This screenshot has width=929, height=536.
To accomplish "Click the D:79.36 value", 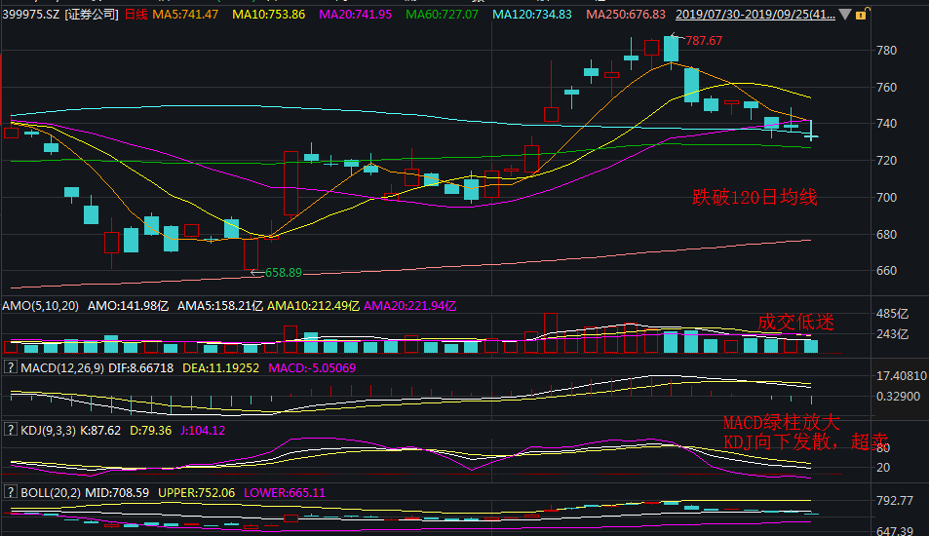I will (150, 430).
